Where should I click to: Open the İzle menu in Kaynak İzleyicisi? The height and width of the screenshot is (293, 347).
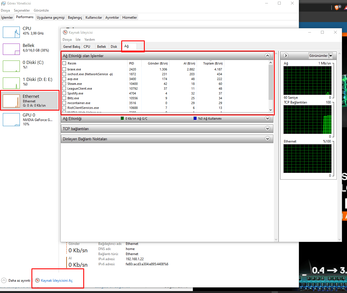click(x=78, y=40)
